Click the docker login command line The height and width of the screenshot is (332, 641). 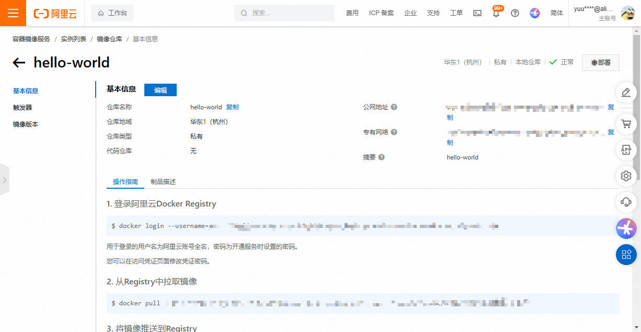tap(363, 226)
